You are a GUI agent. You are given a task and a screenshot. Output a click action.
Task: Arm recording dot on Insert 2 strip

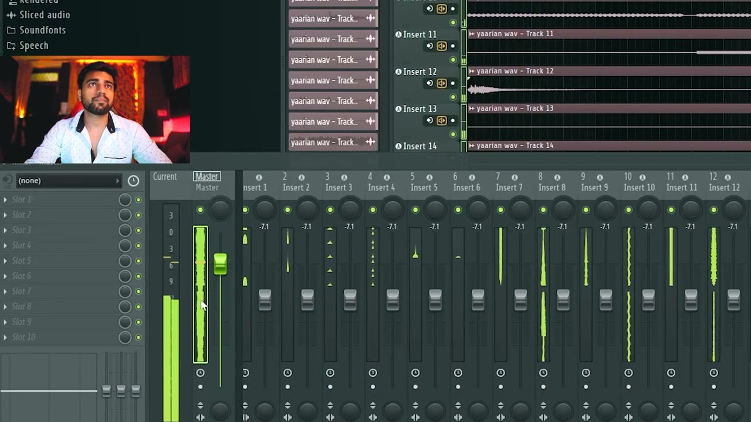click(287, 387)
